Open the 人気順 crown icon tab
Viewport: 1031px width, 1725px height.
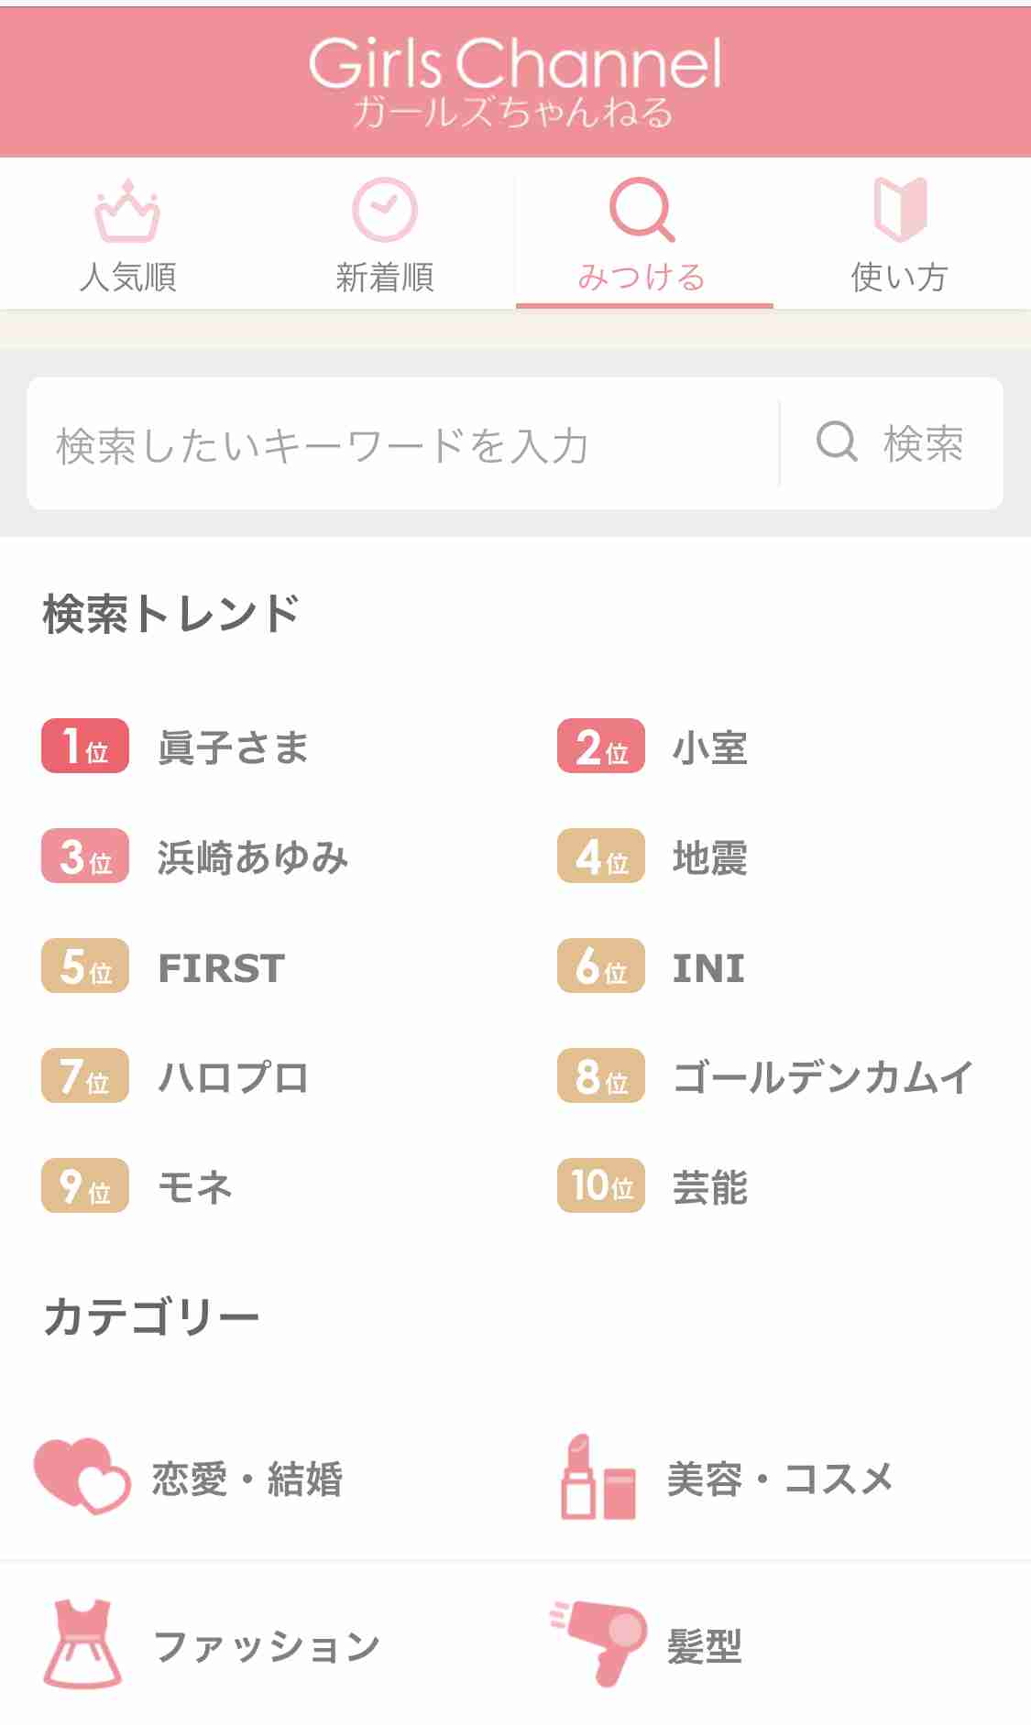coord(127,211)
